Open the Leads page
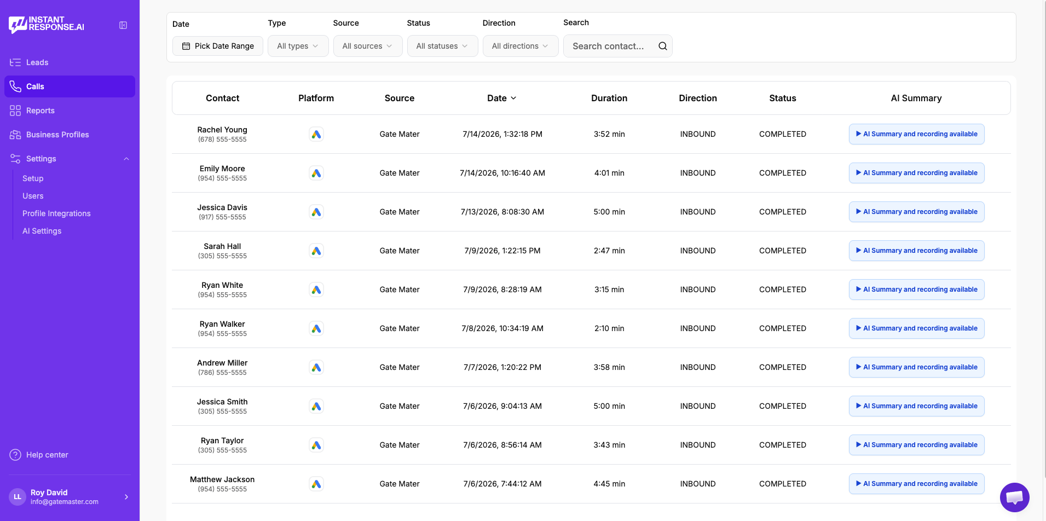1046x521 pixels. [x=70, y=62]
